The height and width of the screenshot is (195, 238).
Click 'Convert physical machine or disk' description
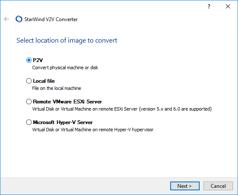pyautogui.click(x=65, y=68)
